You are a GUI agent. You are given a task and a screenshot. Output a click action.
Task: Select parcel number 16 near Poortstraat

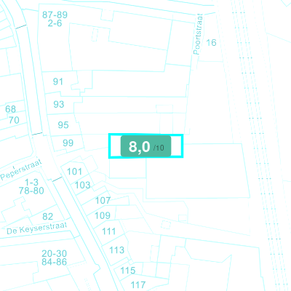point(211,43)
